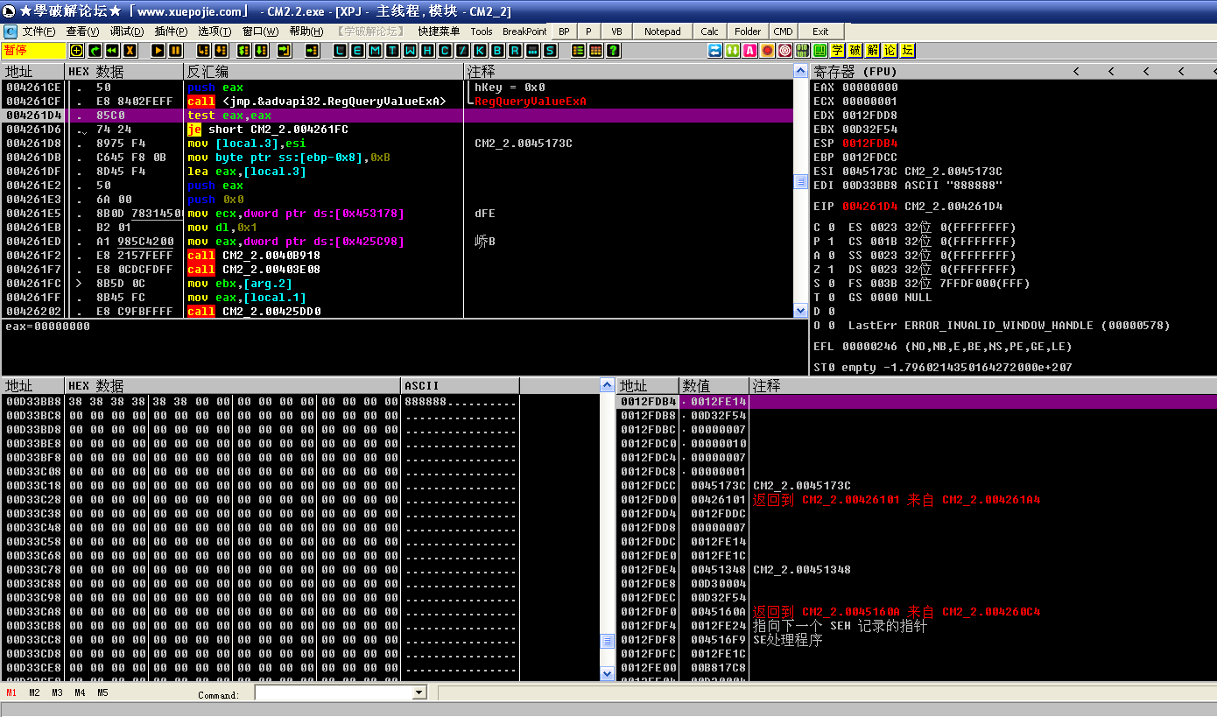This screenshot has width=1217, height=717.
Task: Open the References window (R icon)
Action: coord(515,51)
